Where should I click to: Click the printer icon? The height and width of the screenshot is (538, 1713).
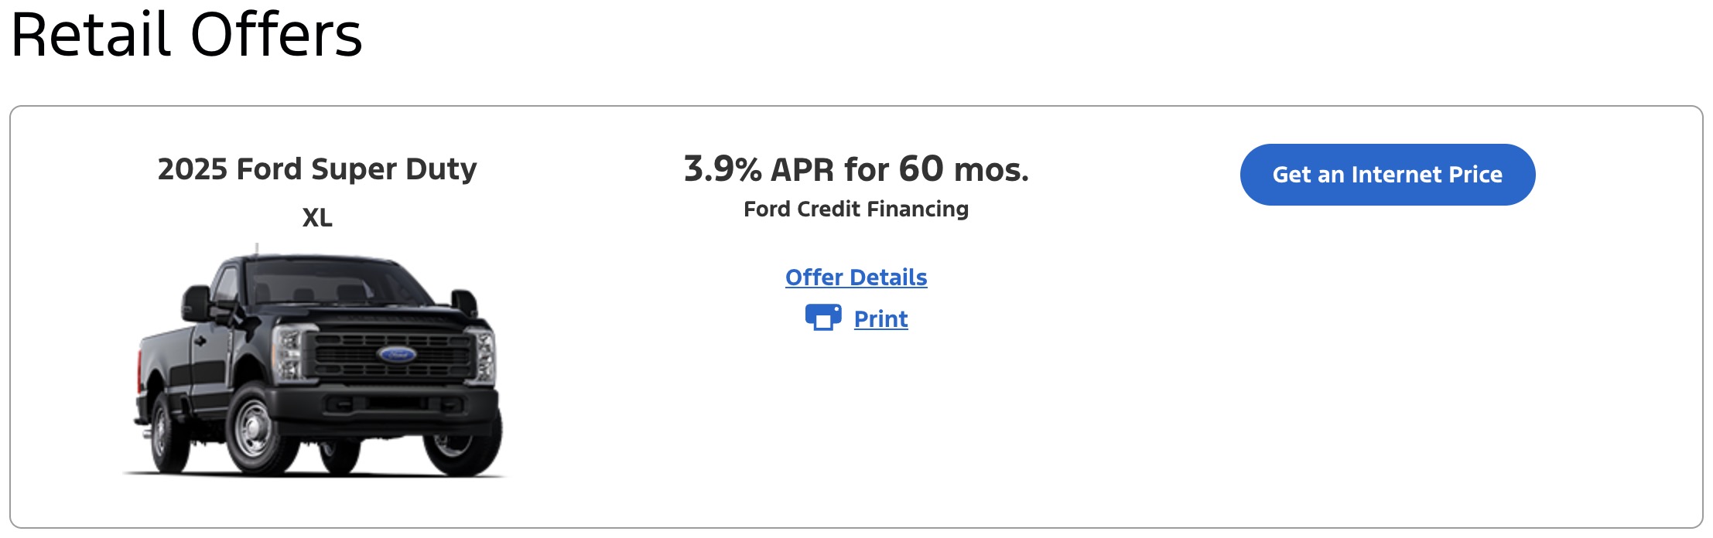pyautogui.click(x=822, y=318)
